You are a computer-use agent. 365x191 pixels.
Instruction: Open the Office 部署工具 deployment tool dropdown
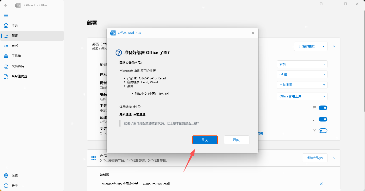pyautogui.click(x=302, y=96)
